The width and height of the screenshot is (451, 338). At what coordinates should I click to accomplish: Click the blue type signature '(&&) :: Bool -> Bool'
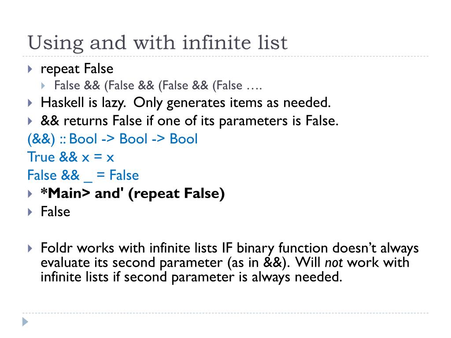(x=112, y=139)
